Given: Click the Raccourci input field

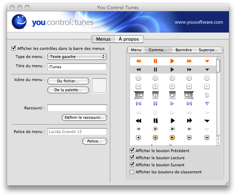Looking at the screenshot, I should (x=77, y=108).
